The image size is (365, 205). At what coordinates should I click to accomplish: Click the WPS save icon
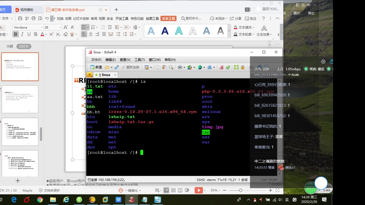[20, 19]
